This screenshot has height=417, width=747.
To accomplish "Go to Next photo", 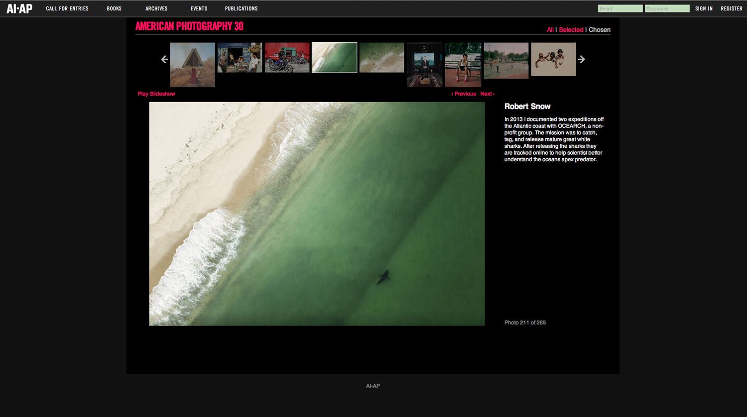I will [x=487, y=94].
